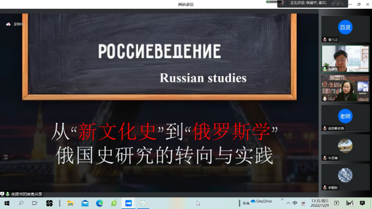This screenshot has width=372, height=209.
Task: Open the Windows Start menu
Action: tap(7, 203)
